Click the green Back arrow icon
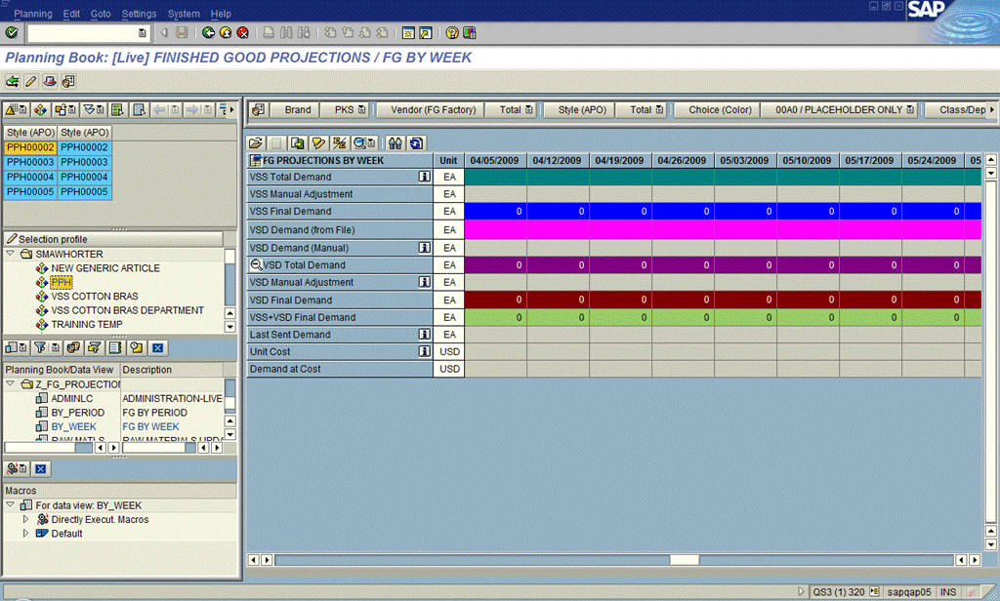Image resolution: width=1000 pixels, height=601 pixels. point(208,32)
